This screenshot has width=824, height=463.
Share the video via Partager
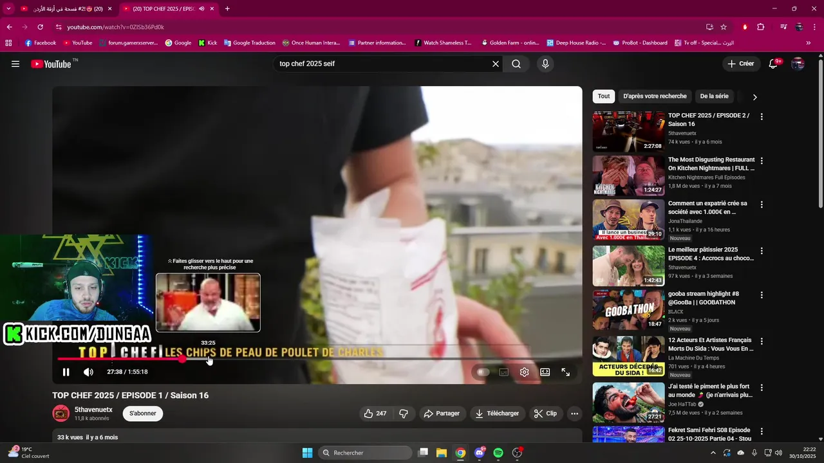click(442, 413)
